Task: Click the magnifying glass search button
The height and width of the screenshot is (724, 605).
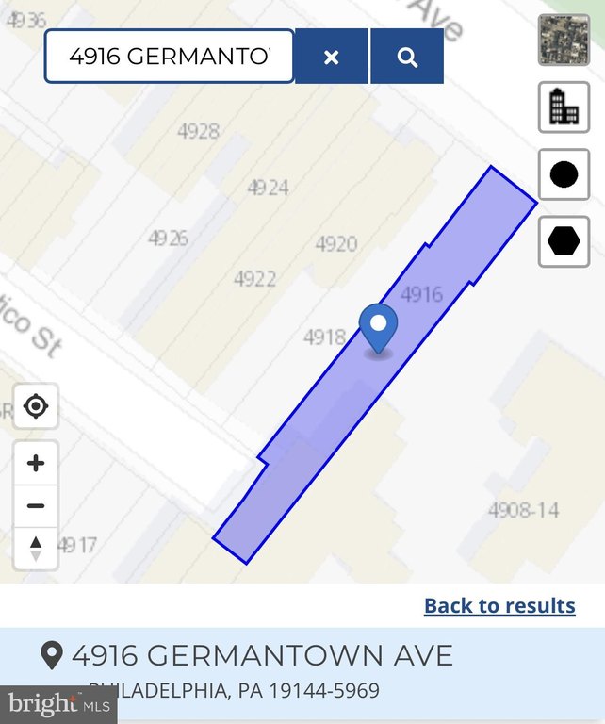Action: tap(407, 57)
